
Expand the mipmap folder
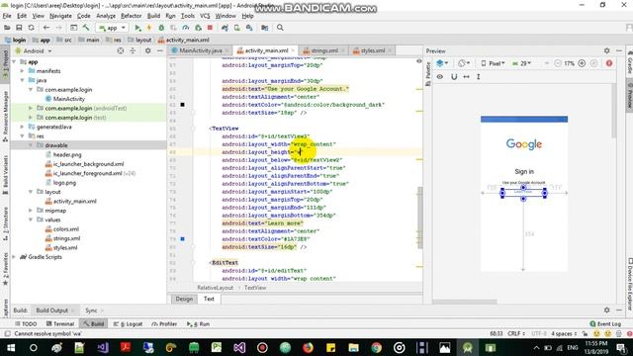point(31,211)
